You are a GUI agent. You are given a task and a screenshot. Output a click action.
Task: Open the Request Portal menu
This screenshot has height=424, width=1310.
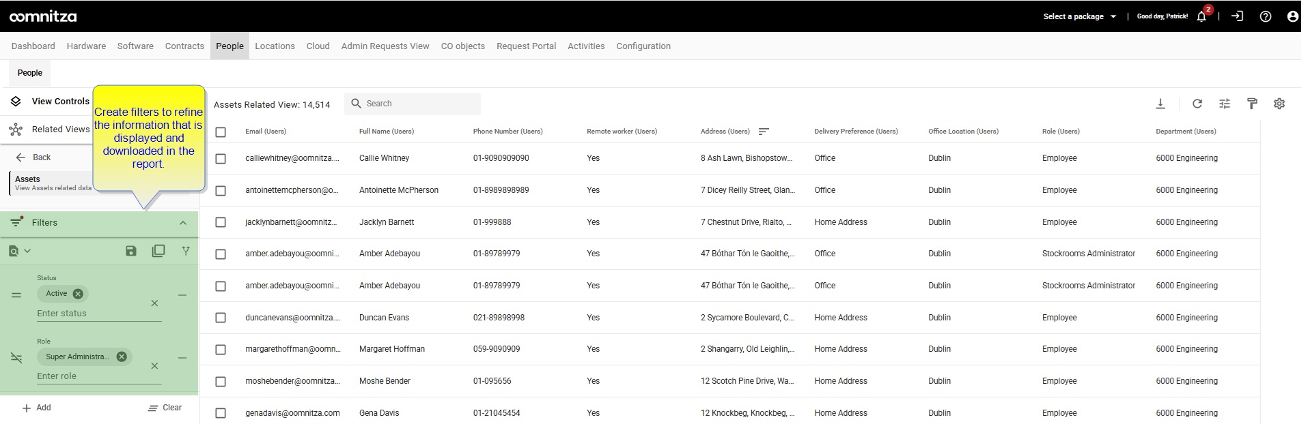pyautogui.click(x=526, y=46)
